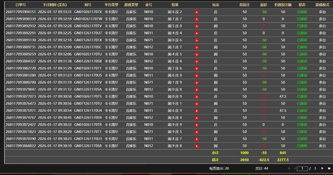Play replay for order 260117093884327
The width and height of the screenshot is (333, 175).
coord(197,61)
